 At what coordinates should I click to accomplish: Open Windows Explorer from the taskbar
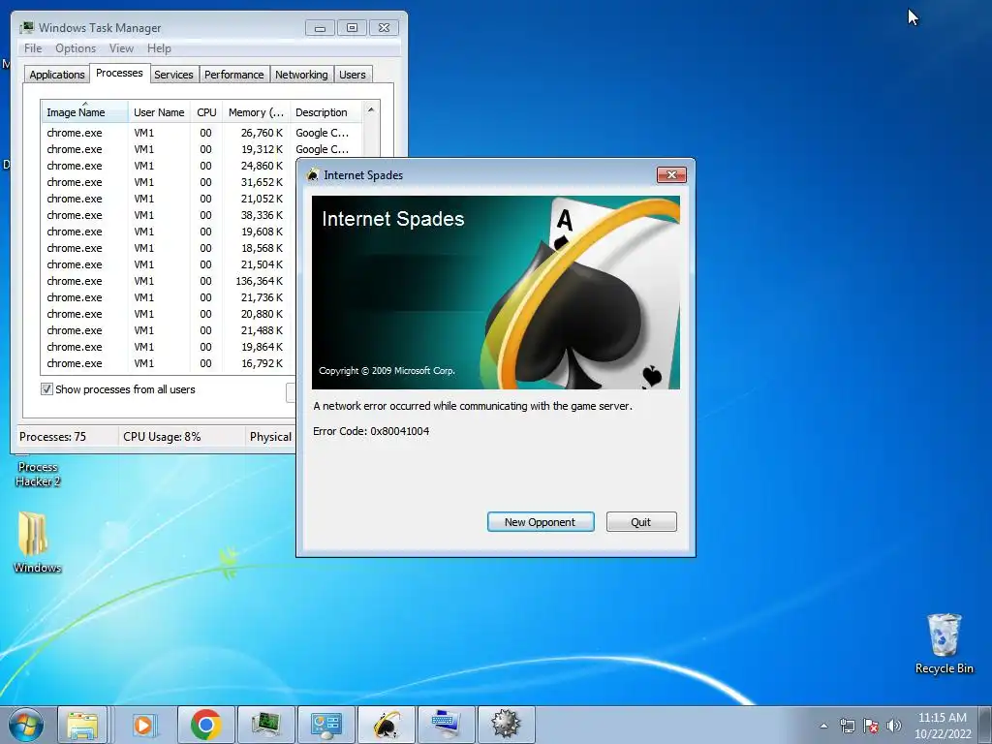tap(83, 725)
